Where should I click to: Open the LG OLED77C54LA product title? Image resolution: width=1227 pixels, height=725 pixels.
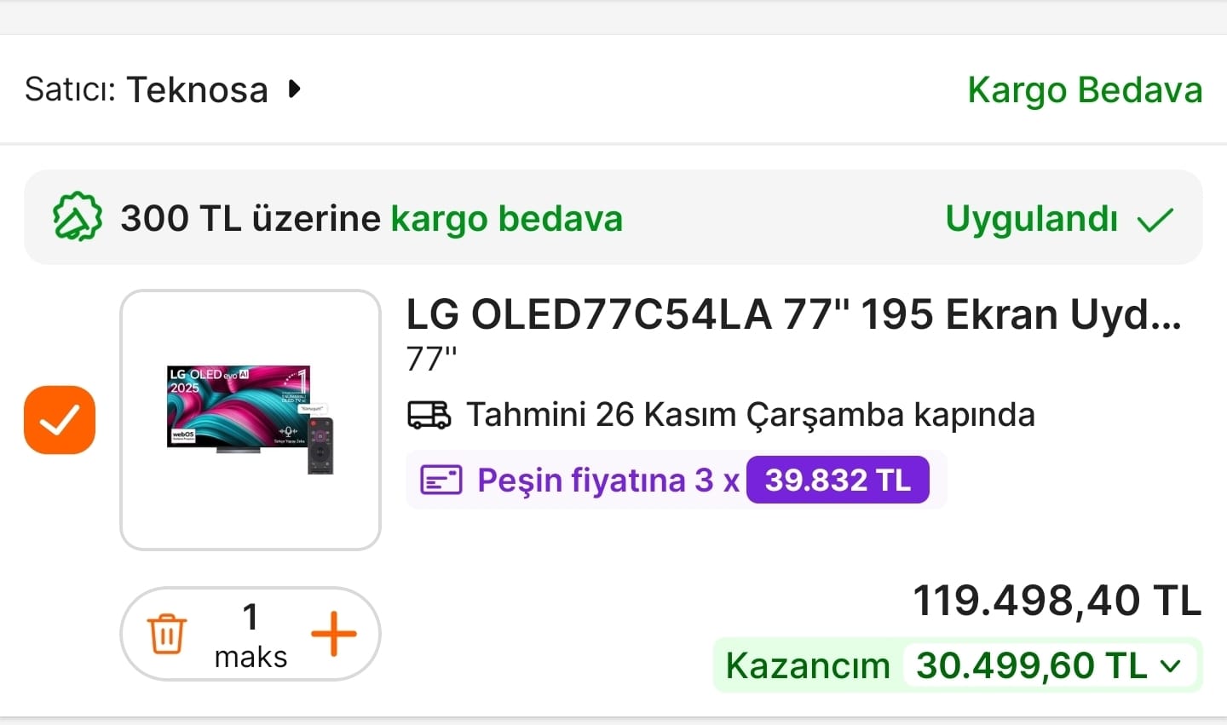tap(793, 315)
